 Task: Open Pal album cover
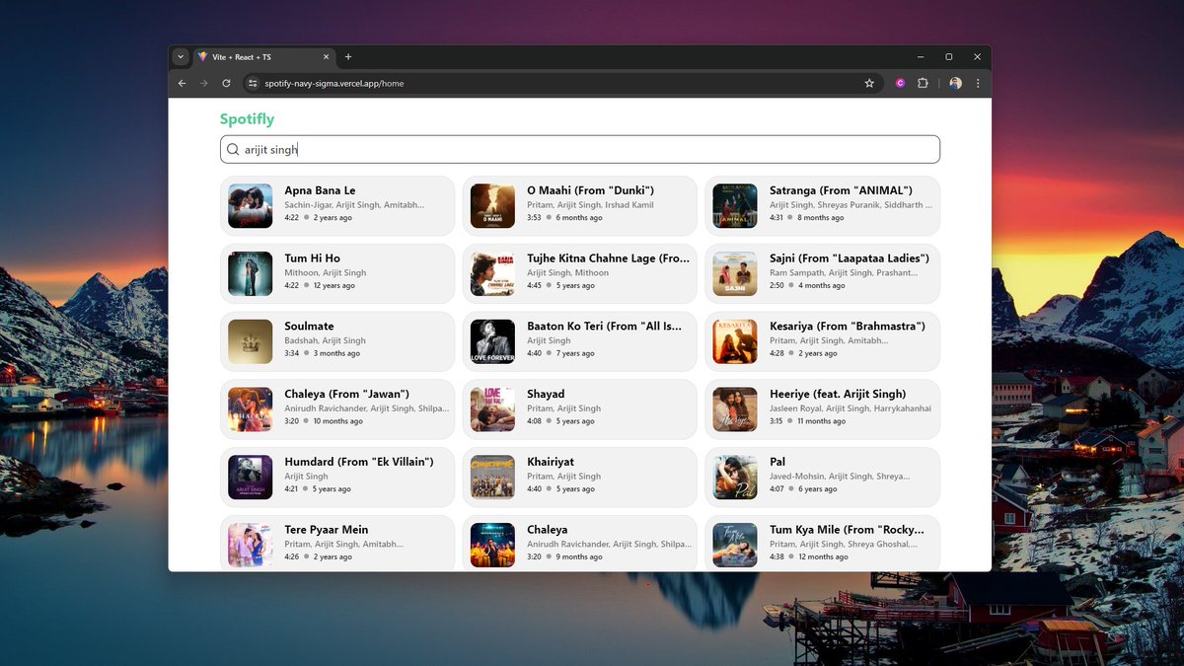click(x=735, y=478)
